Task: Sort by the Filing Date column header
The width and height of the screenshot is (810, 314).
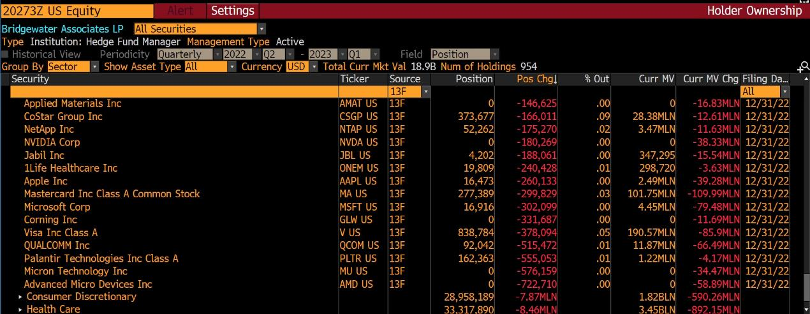Action: coord(765,79)
